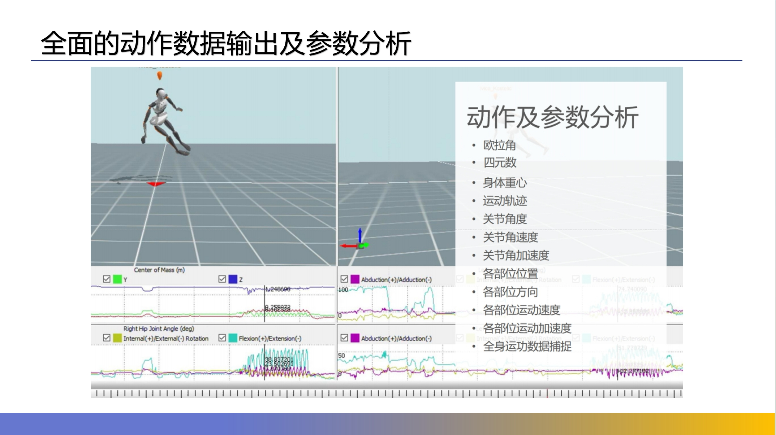Toggle Flexion/Extension checkbox for Right Hip
The width and height of the screenshot is (776, 435).
[x=222, y=338]
